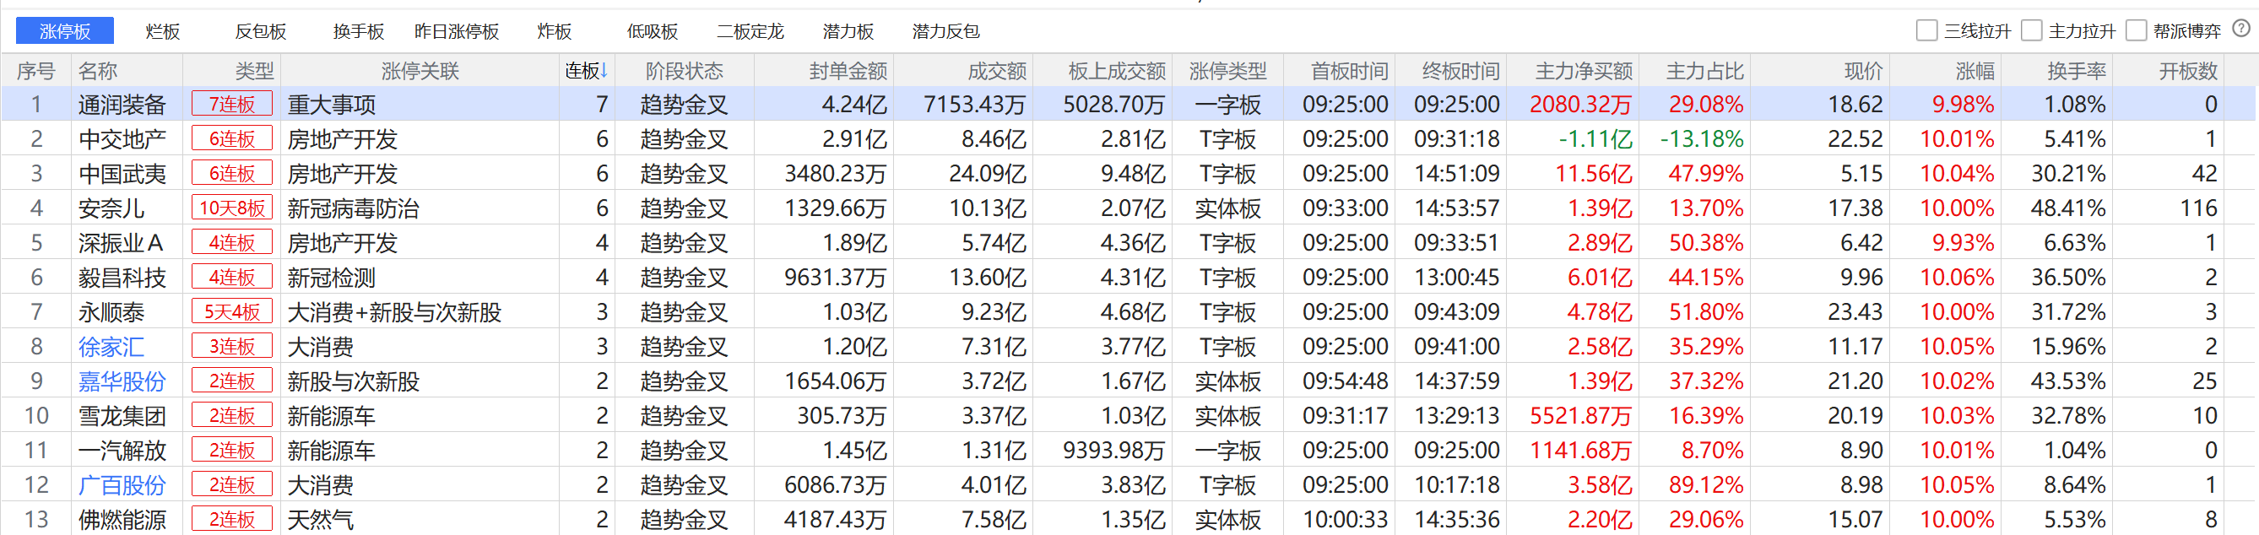The image size is (2259, 535).
Task: Open the 潜力反包 tab
Action: pos(946,31)
